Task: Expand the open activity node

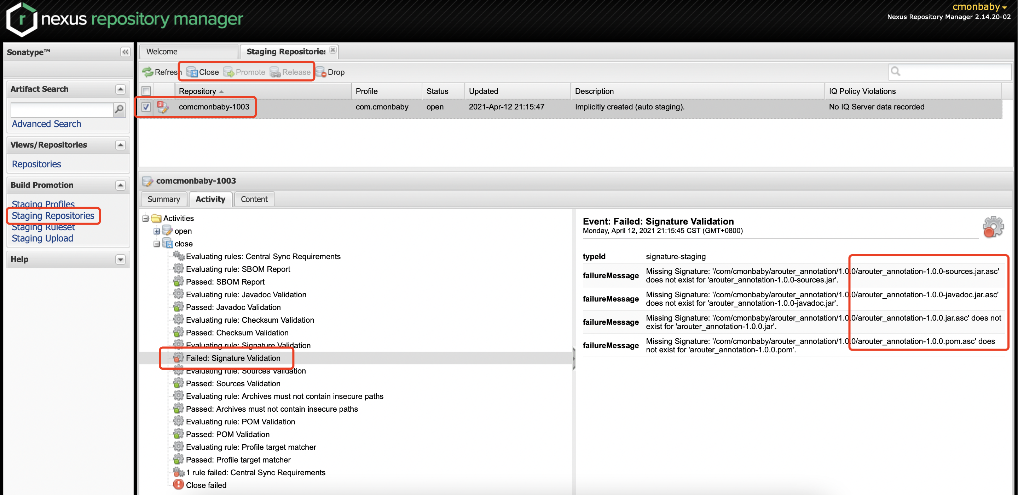Action: (x=156, y=231)
